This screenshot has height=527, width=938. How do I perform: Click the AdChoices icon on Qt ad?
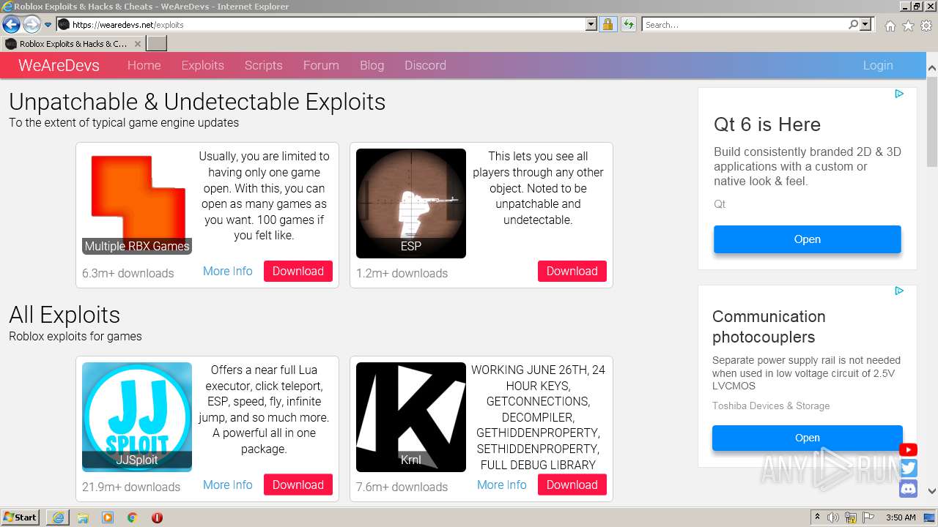(899, 94)
